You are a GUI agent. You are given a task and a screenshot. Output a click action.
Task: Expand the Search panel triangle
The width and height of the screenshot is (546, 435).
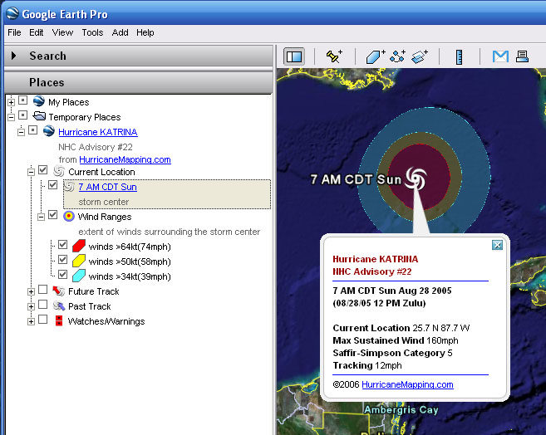coord(13,56)
